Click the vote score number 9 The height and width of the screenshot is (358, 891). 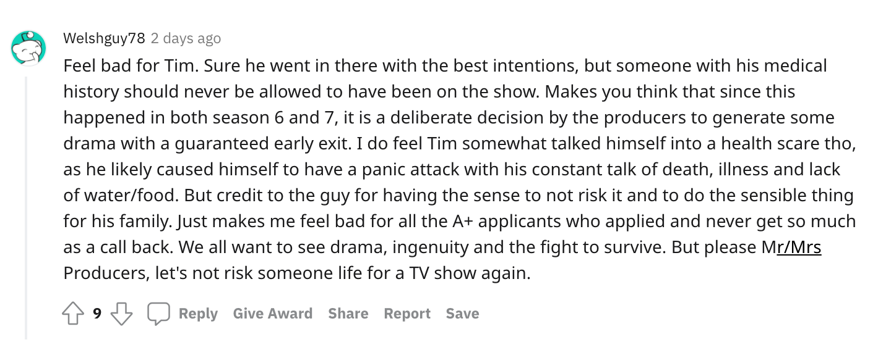97,314
